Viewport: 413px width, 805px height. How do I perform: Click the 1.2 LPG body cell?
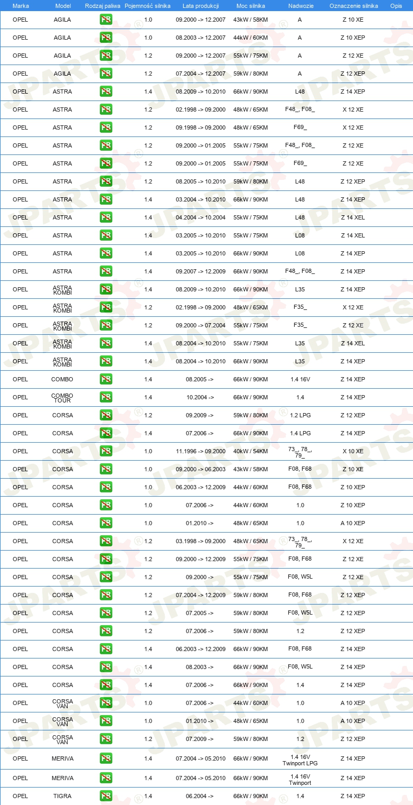tap(300, 415)
